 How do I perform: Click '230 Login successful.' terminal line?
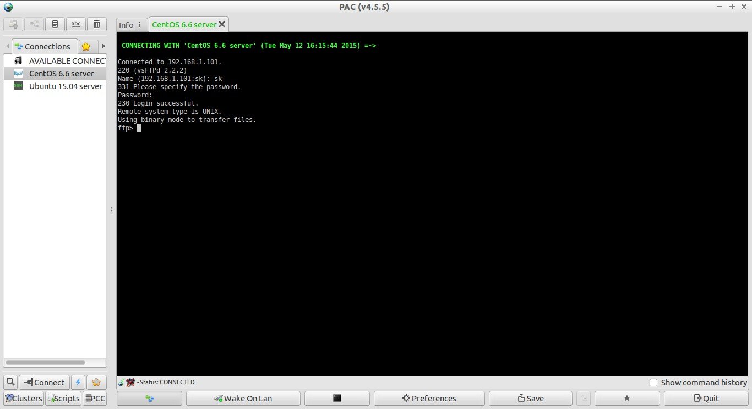[x=158, y=103]
